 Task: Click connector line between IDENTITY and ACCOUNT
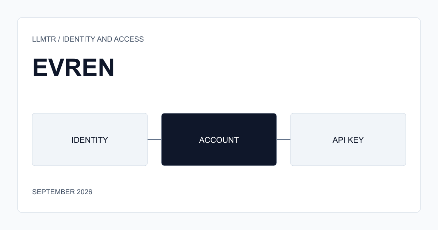point(154,139)
